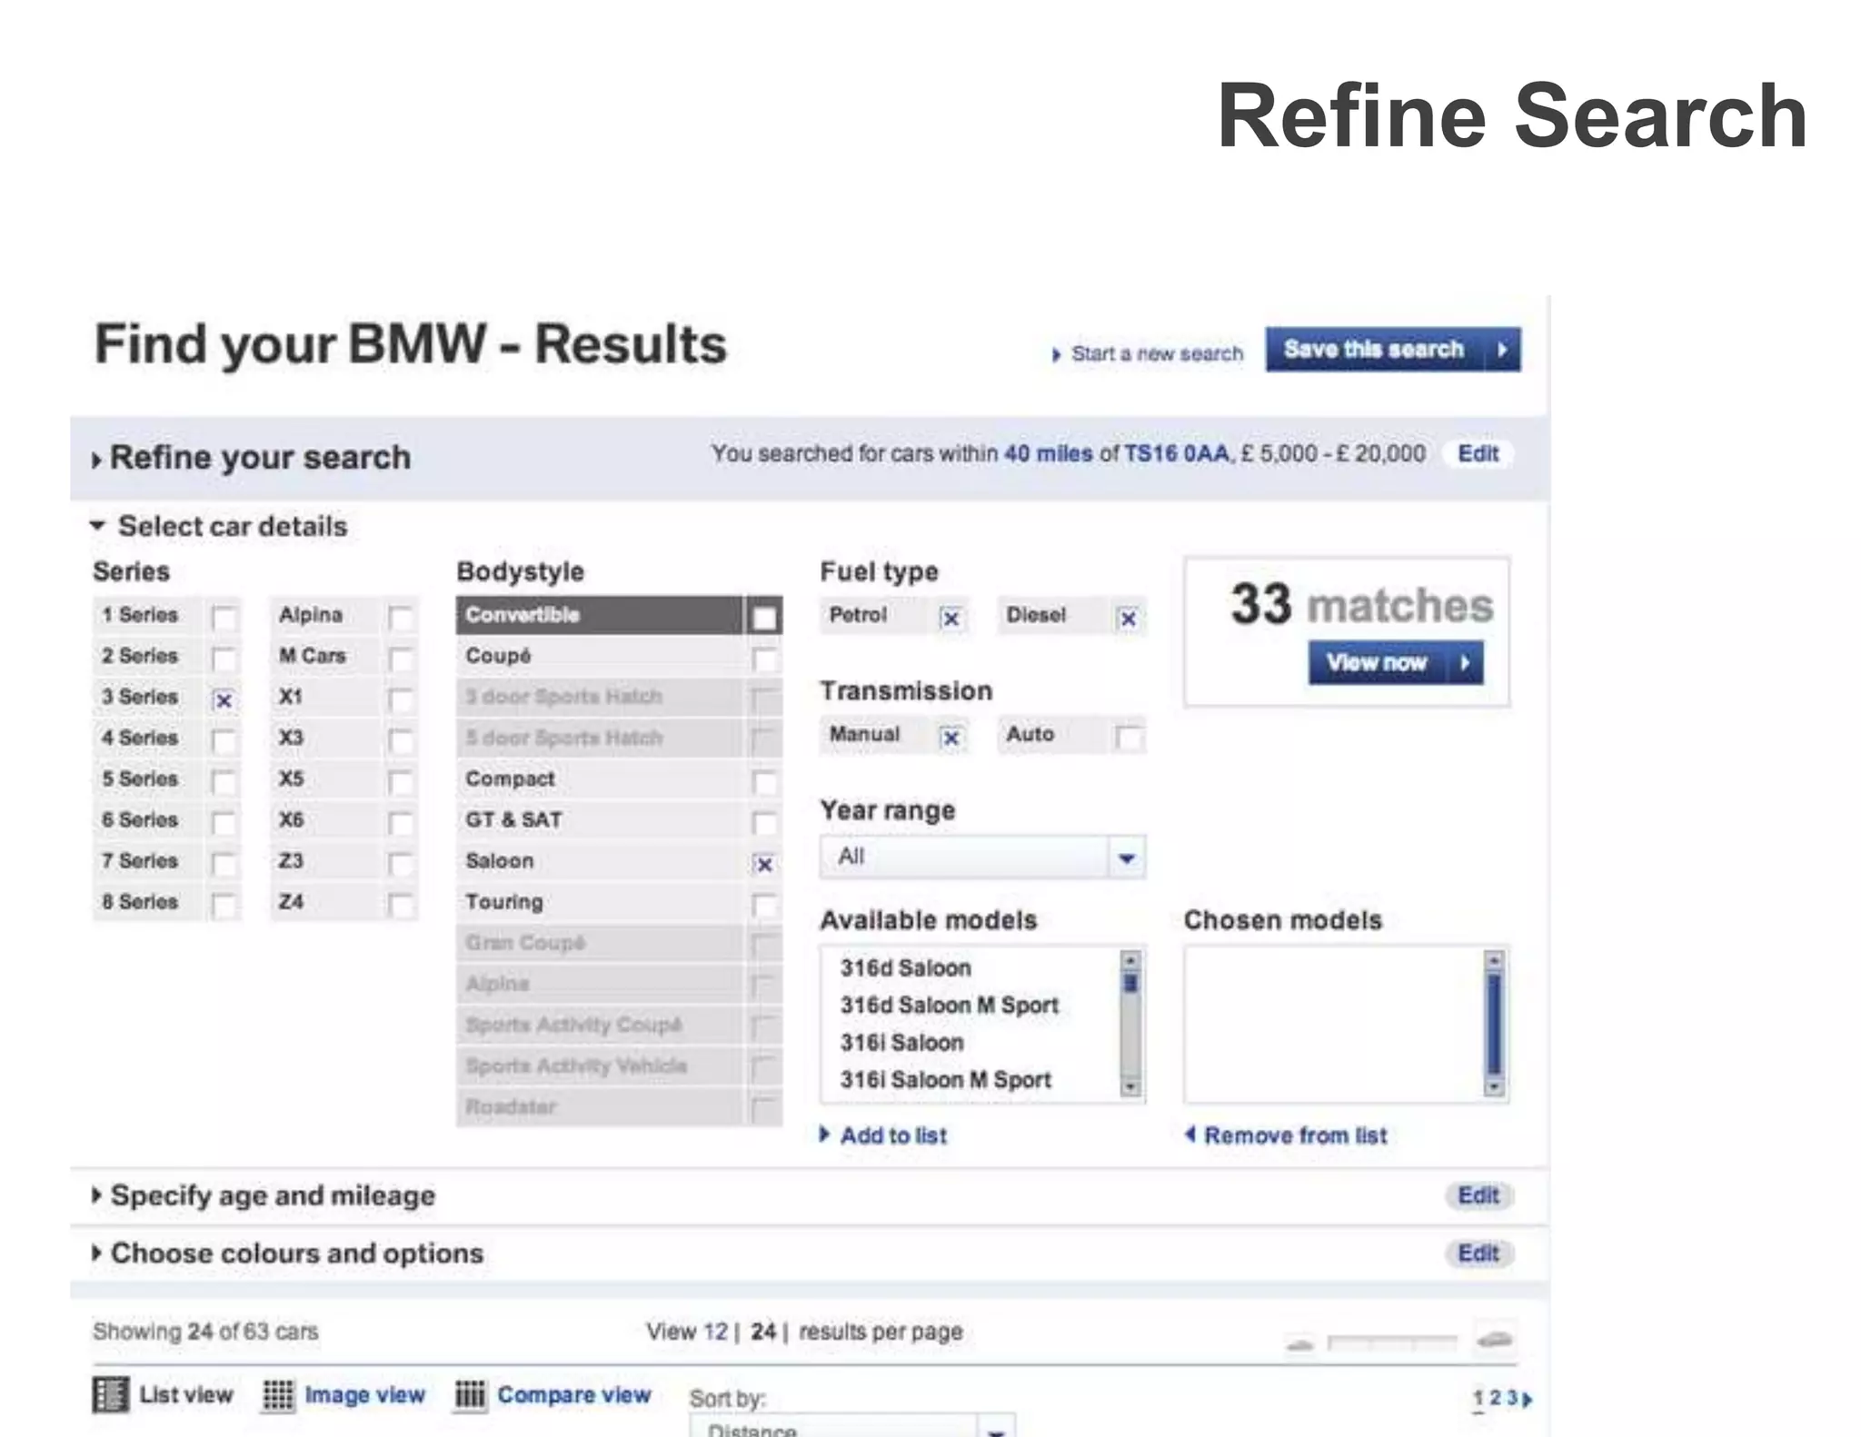Screen dimensions: 1861x1437
Task: Select 316d Saloon M Sport model
Action: (x=950, y=1006)
